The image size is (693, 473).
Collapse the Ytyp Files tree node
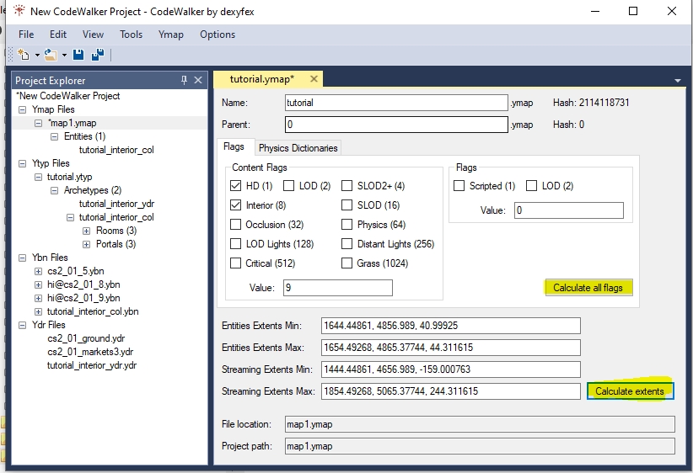point(23,163)
